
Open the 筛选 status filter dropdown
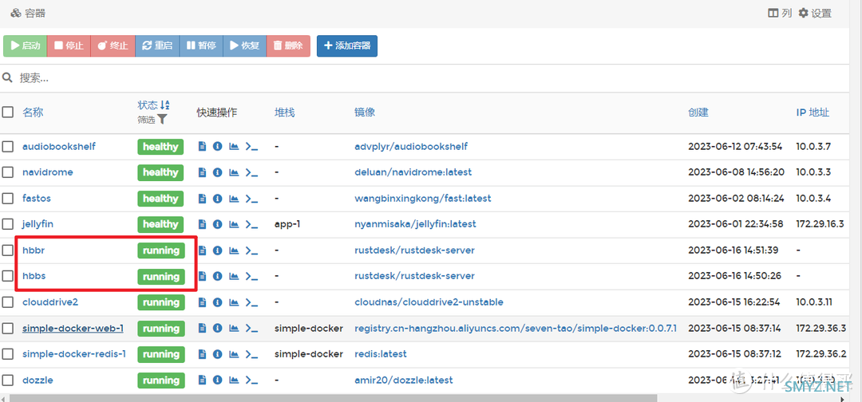(x=152, y=119)
